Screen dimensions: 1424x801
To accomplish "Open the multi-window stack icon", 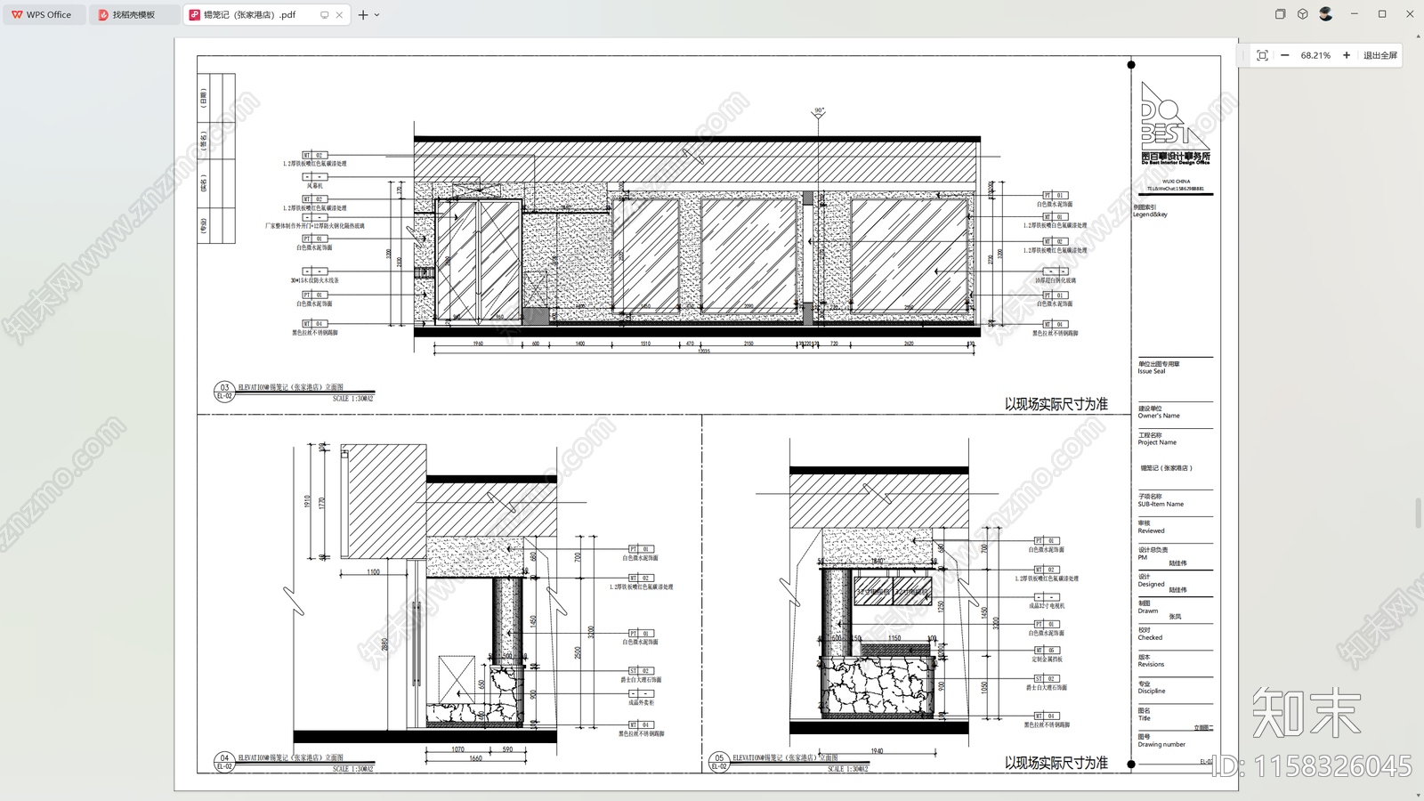I will click(x=1280, y=14).
